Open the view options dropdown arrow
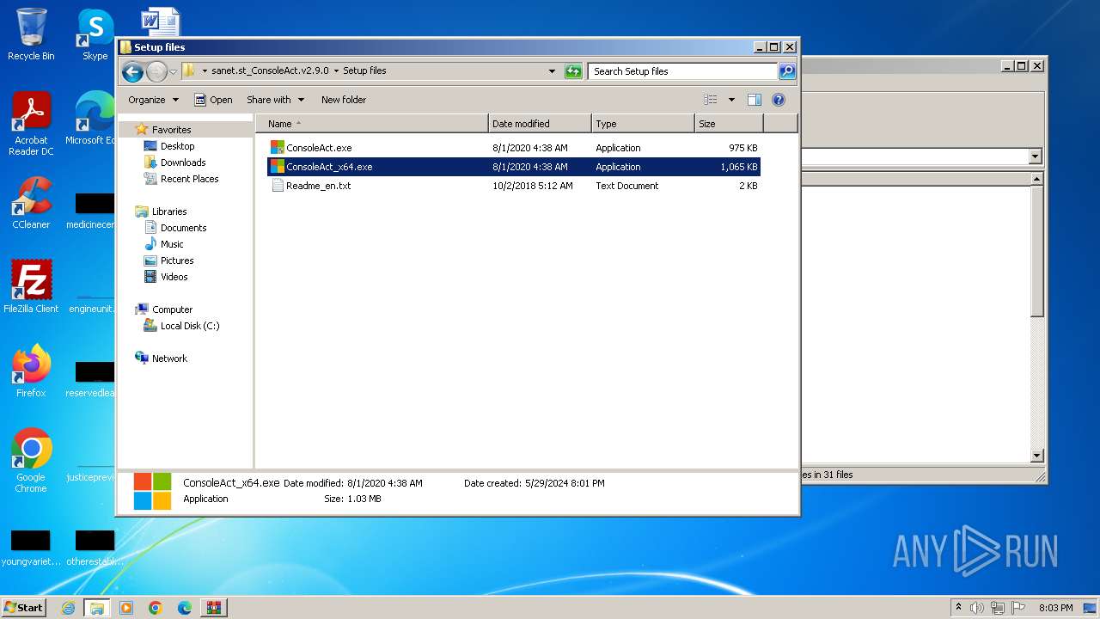1100x619 pixels. coord(731,100)
